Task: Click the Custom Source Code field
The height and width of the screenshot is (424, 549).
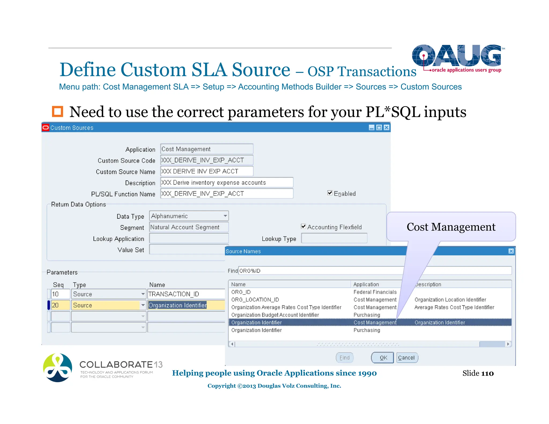Action: [207, 160]
